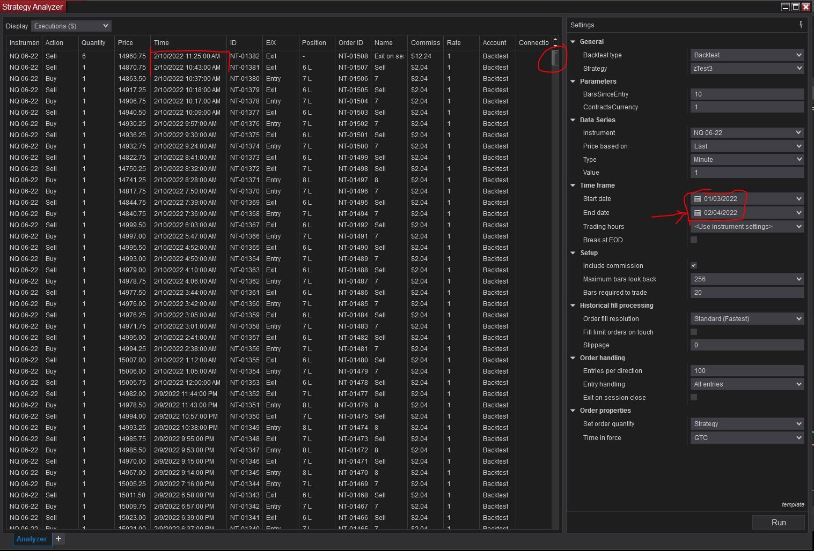Collapse the Order properties section
This screenshot has width=814, height=551.
(573, 410)
